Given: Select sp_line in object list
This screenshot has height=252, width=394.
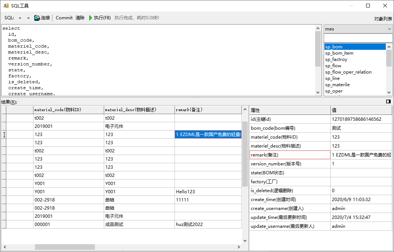Looking at the screenshot, I should (x=355, y=78).
